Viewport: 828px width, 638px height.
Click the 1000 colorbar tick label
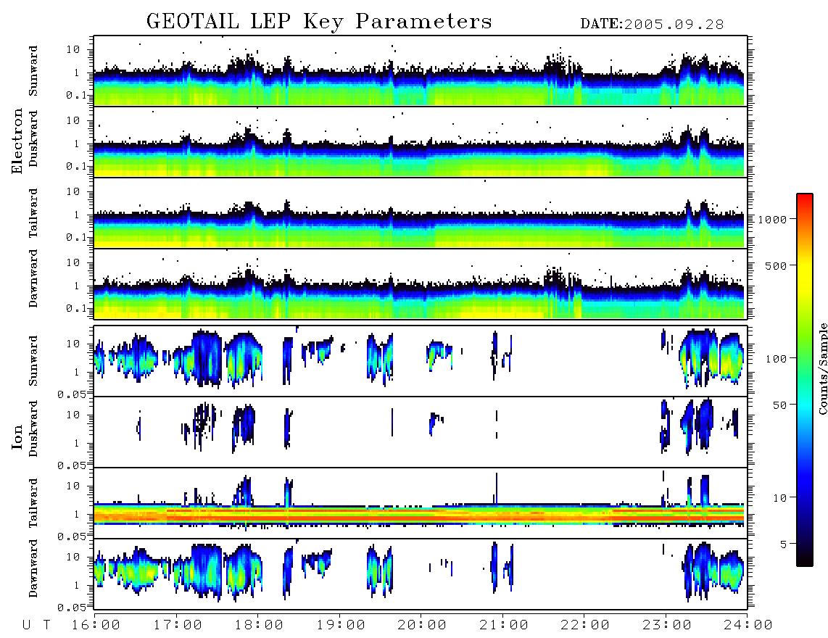coord(772,219)
